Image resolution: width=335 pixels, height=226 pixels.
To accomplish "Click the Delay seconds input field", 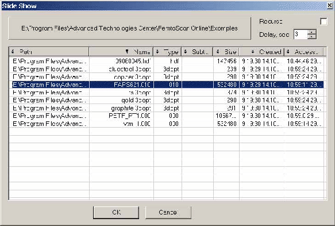I will coord(301,34).
